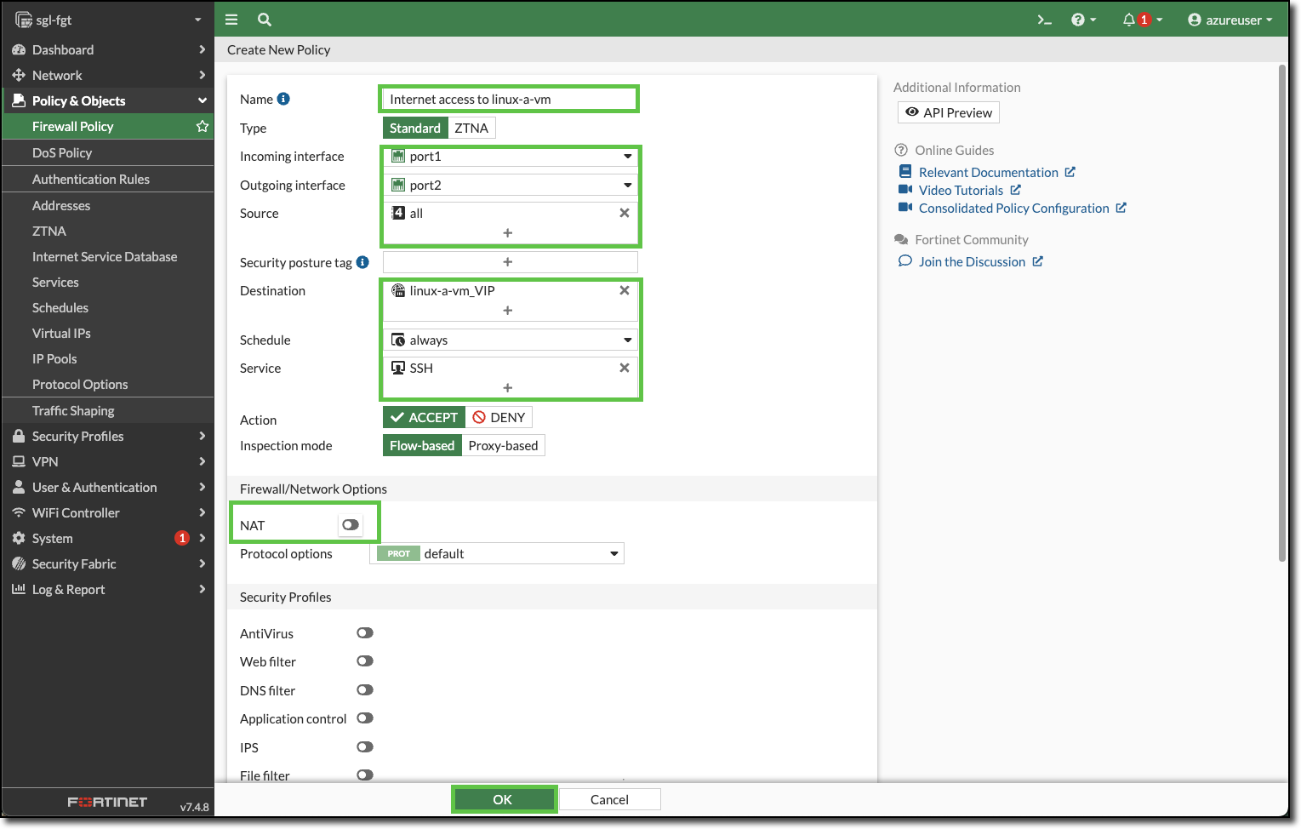Switch policy type to ZTNA
Image resolution: width=1301 pixels, height=829 pixels.
tap(471, 127)
